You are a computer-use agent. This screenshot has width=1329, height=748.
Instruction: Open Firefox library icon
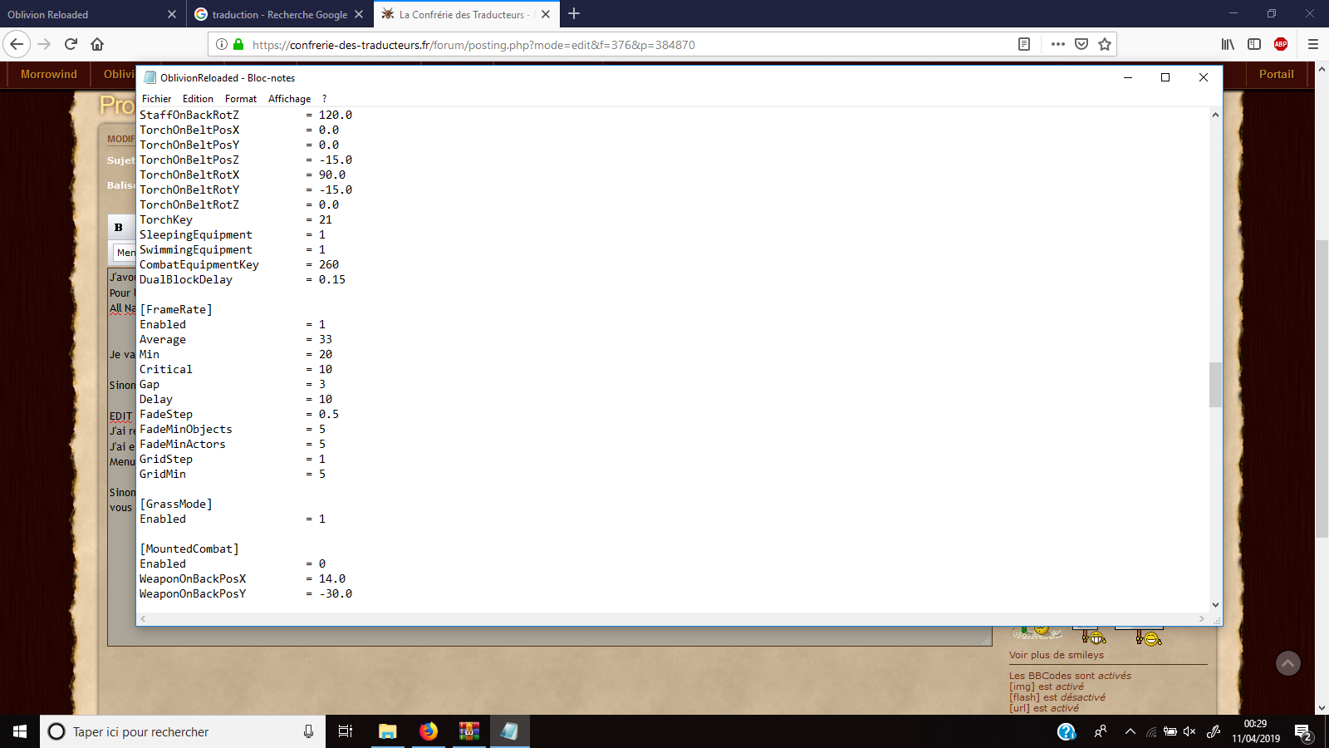1228,44
